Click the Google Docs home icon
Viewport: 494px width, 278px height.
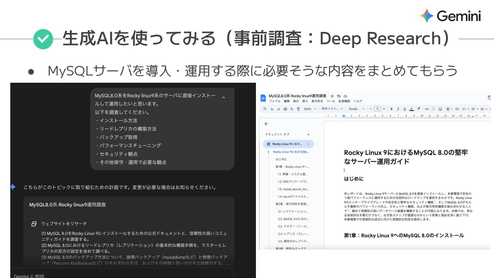click(x=263, y=98)
